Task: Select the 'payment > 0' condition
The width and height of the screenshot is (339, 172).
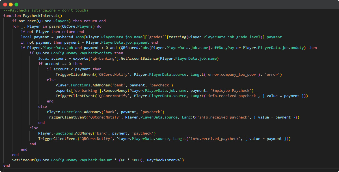Action: click(96, 48)
